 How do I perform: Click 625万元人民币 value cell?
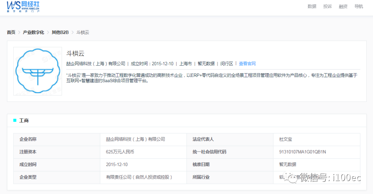pos(143,152)
